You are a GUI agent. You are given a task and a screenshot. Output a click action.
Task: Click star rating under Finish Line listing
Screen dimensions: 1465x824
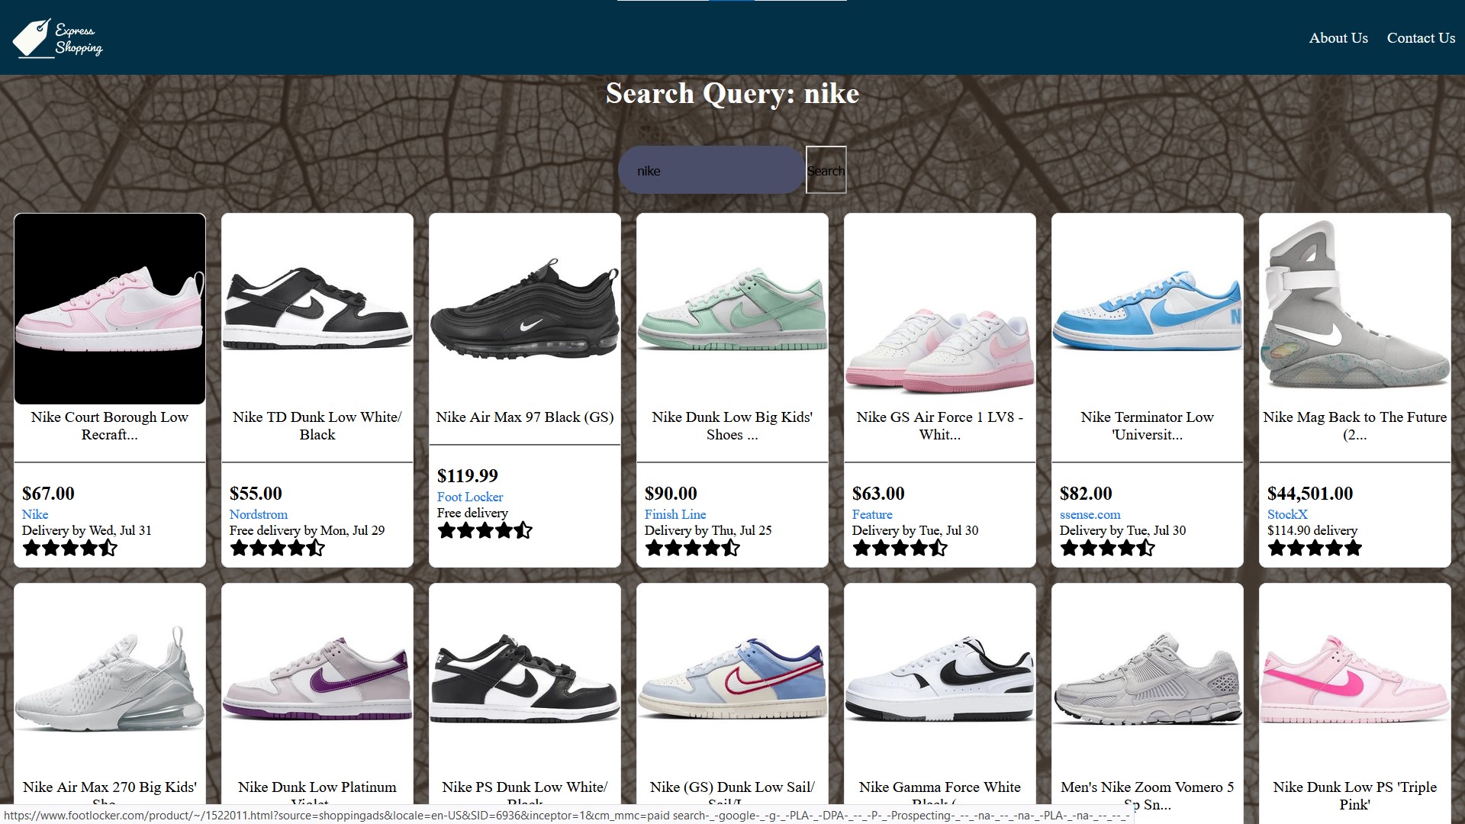693,548
